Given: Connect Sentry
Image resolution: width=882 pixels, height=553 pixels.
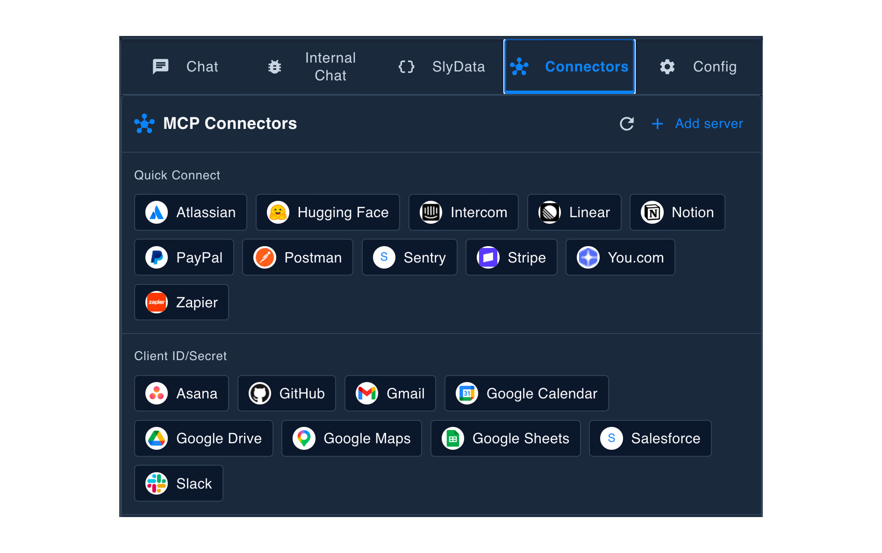Looking at the screenshot, I should (409, 257).
